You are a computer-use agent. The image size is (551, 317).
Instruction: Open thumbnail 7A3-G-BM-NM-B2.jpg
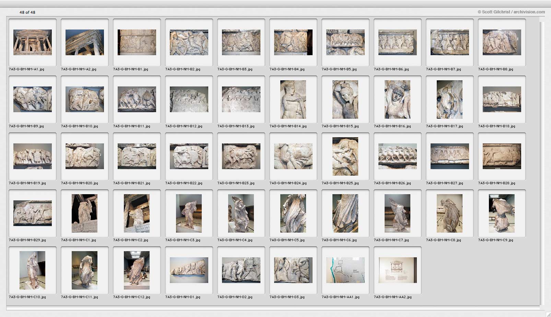pos(189,42)
